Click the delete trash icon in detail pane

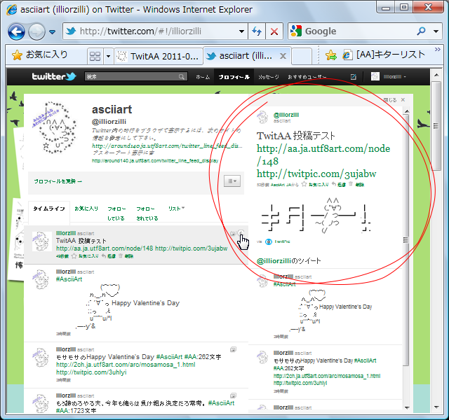[x=351, y=184]
